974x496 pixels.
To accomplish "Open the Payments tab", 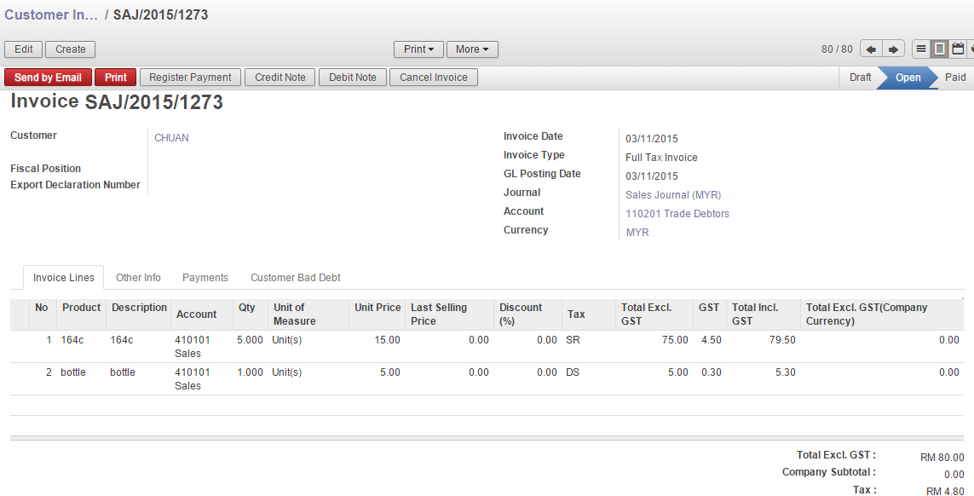I will pyautogui.click(x=205, y=277).
